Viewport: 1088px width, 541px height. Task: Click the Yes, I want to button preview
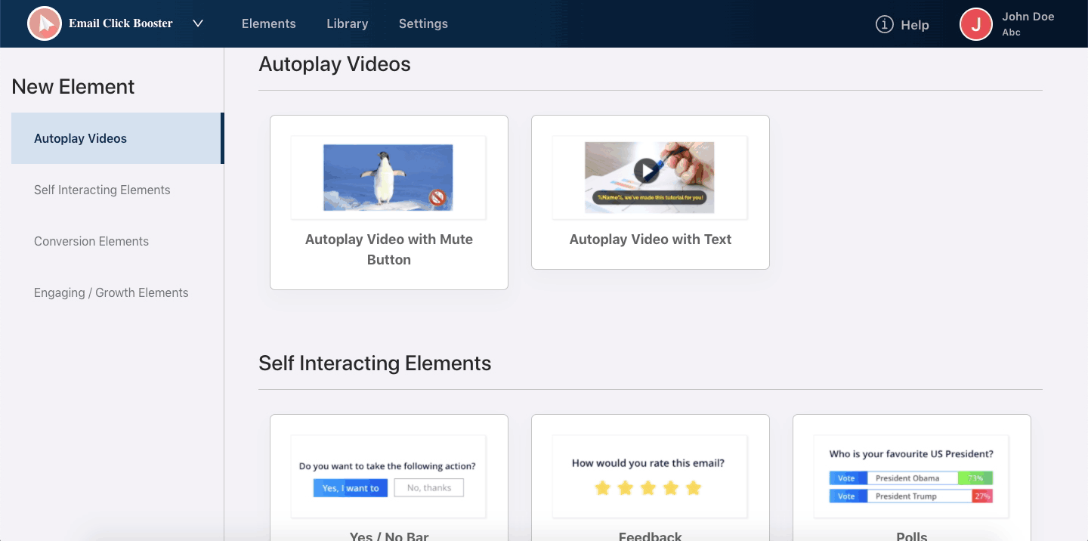(x=351, y=488)
